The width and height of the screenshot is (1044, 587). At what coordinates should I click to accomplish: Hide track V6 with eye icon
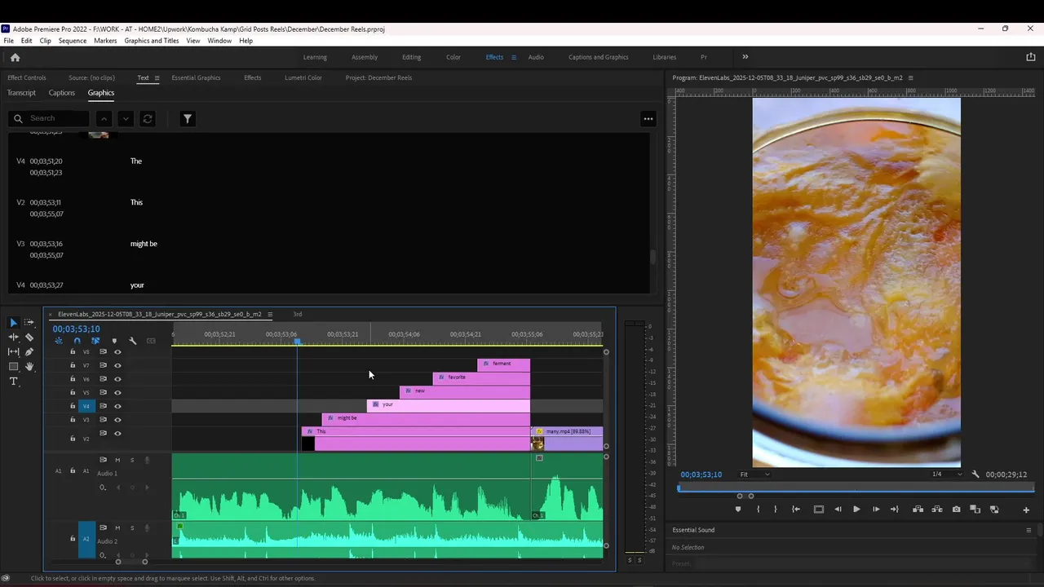117,379
